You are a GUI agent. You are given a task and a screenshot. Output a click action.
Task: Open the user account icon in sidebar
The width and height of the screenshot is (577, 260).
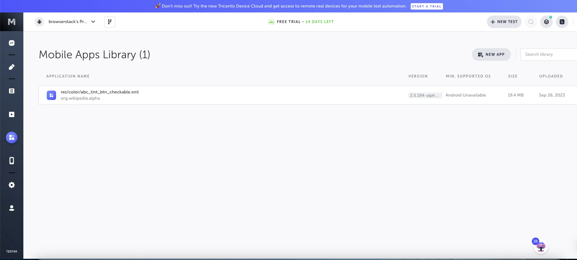pos(12,208)
